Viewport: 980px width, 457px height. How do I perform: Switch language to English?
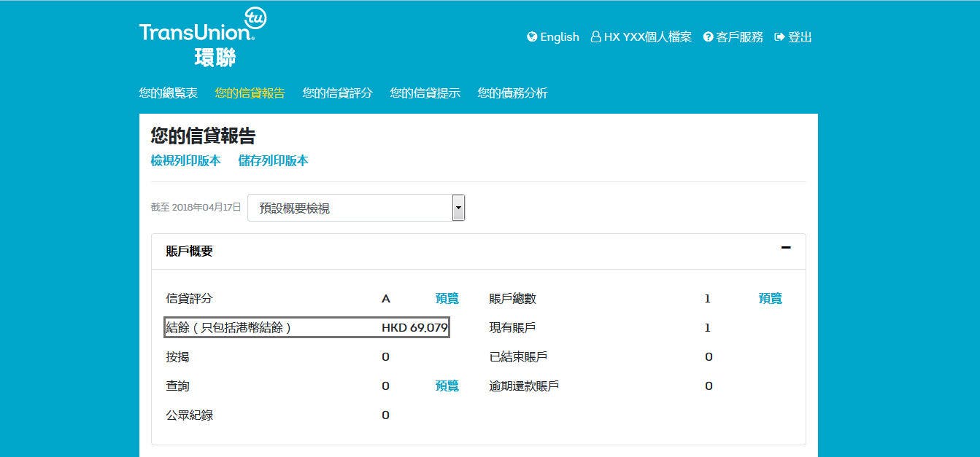(560, 37)
